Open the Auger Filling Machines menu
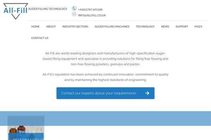Viewport: 211px width, 140px height. click(x=112, y=27)
